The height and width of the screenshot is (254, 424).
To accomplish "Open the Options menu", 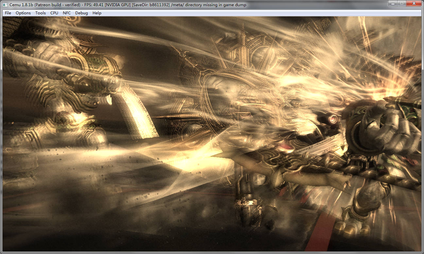I will [23, 13].
